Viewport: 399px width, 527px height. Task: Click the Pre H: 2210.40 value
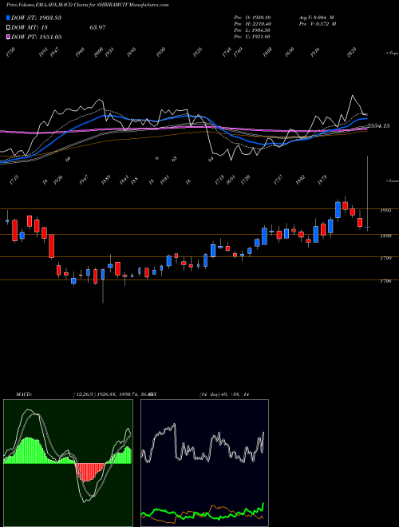(x=253, y=24)
